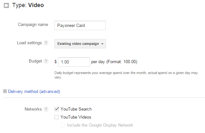
Task: Open help icon next to Budget
Action: click(46, 61)
